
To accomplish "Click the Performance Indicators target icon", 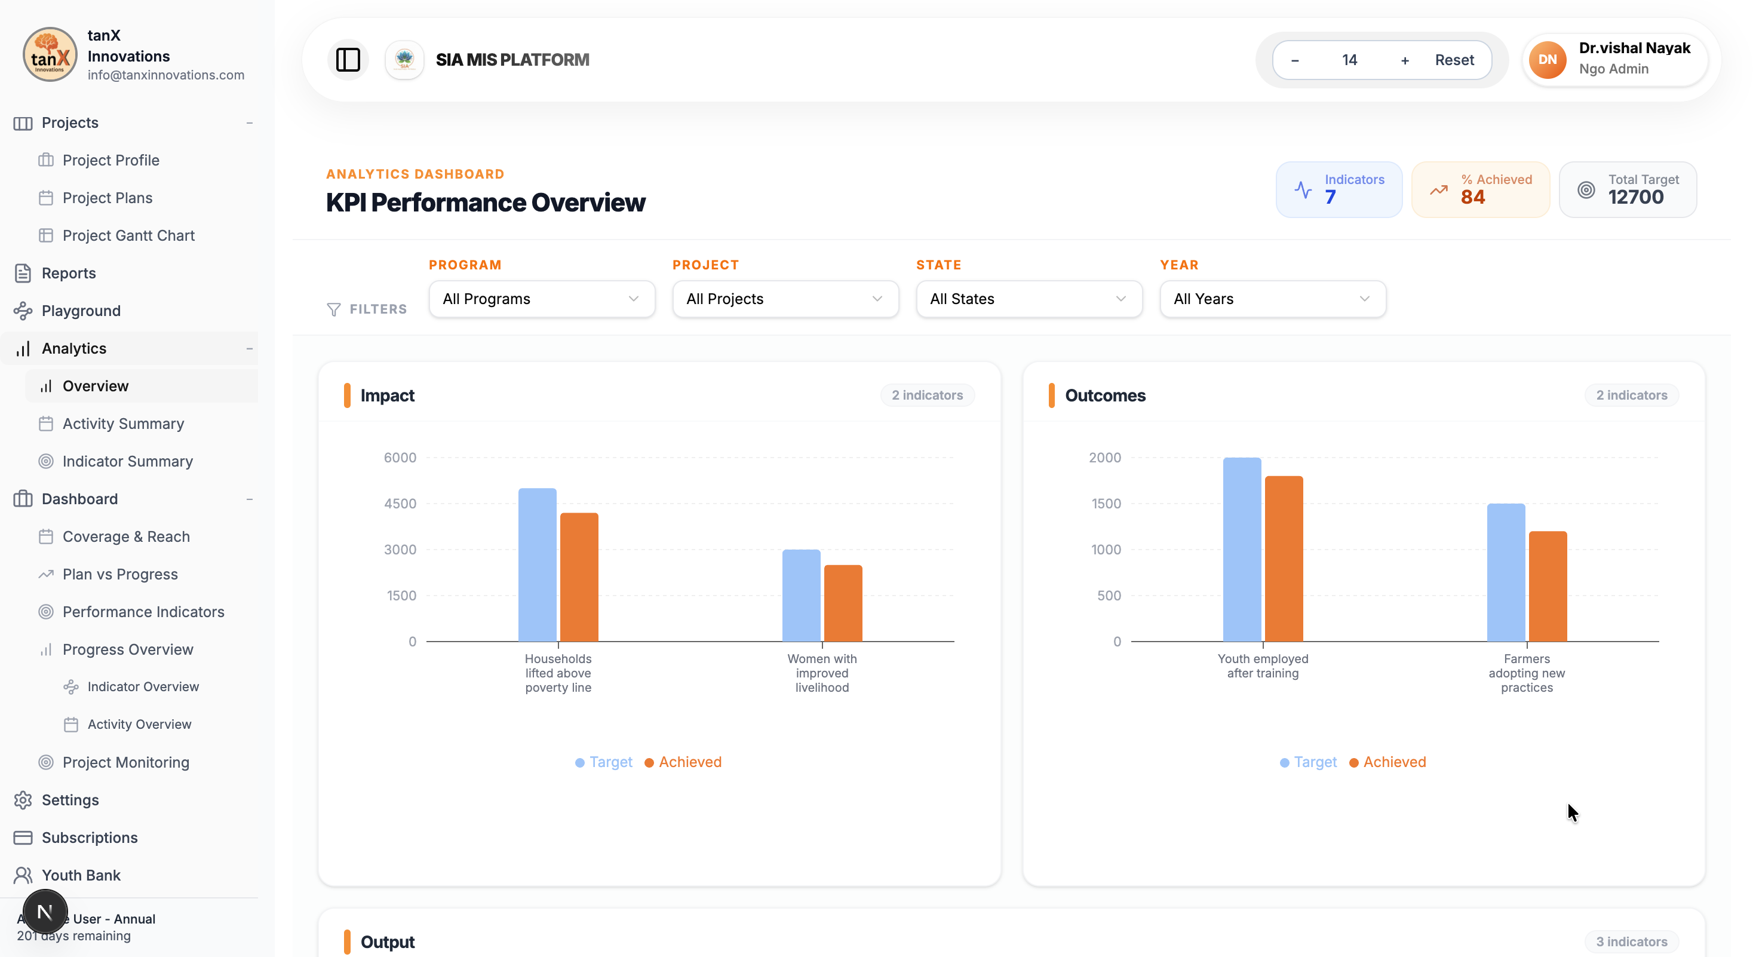I will tap(45, 612).
